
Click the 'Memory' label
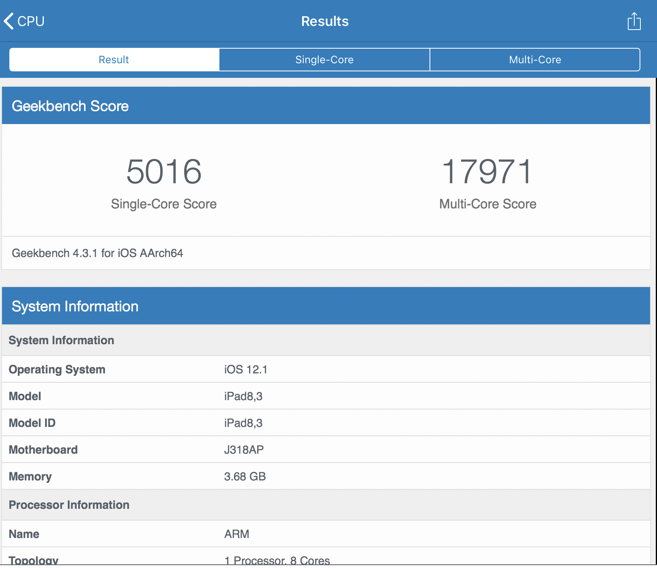pos(30,476)
